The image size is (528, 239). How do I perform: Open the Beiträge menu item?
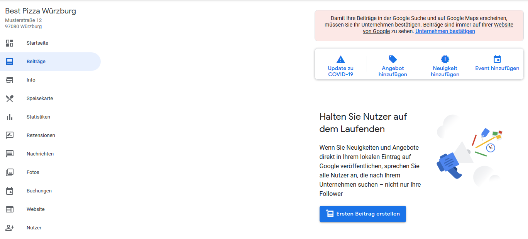pos(36,62)
